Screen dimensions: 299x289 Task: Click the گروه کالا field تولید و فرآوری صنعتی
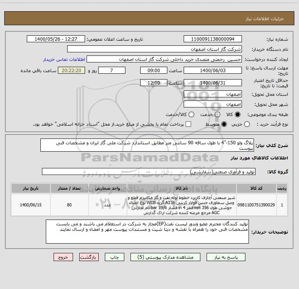click(x=149, y=171)
